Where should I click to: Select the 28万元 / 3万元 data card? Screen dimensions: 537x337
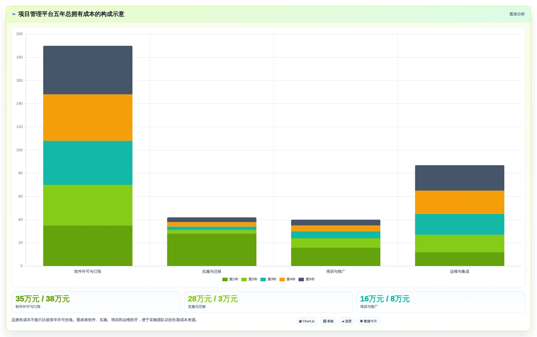(268, 302)
